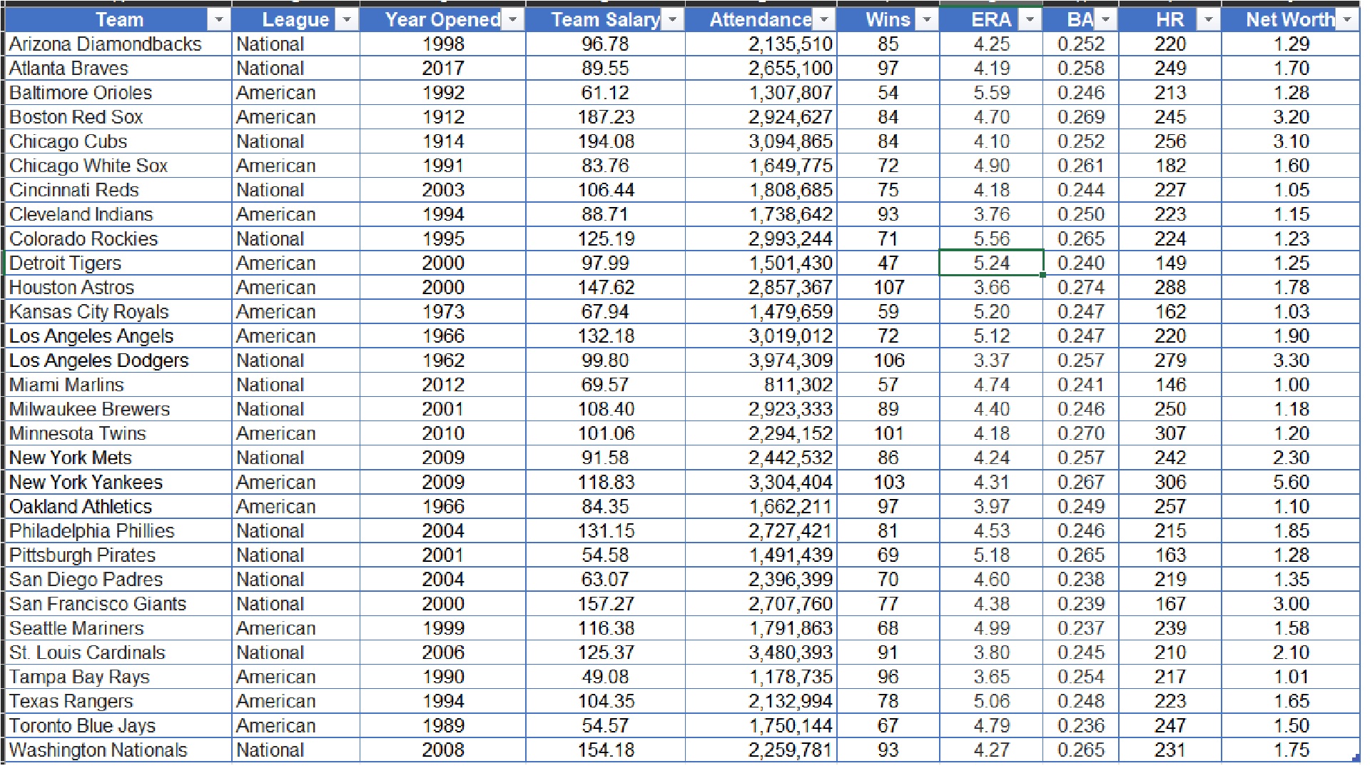Viewport: 1370px width, 771px height.
Task: Open the Team Salary filter dropdown arrow
Action: [x=672, y=20]
